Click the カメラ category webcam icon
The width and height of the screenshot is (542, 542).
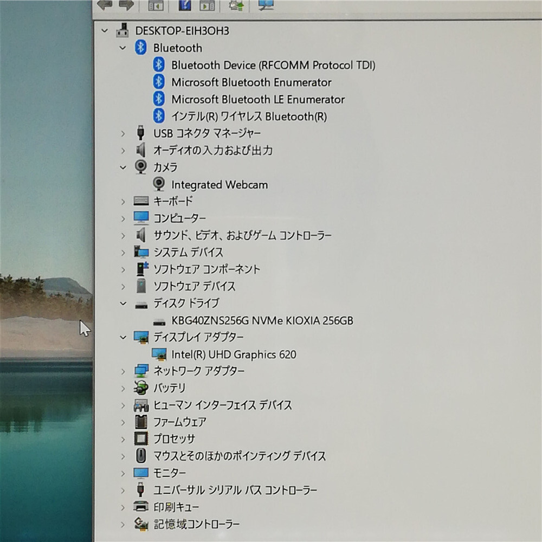[x=141, y=167]
